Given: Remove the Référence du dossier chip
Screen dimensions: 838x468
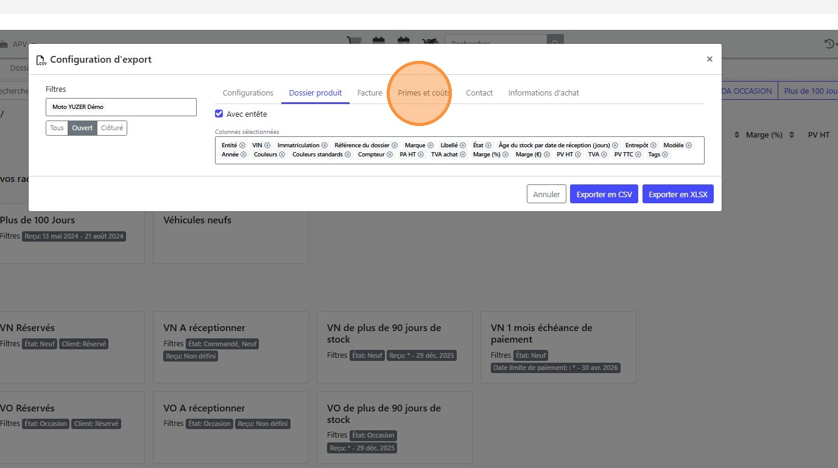Looking at the screenshot, I should 395,145.
